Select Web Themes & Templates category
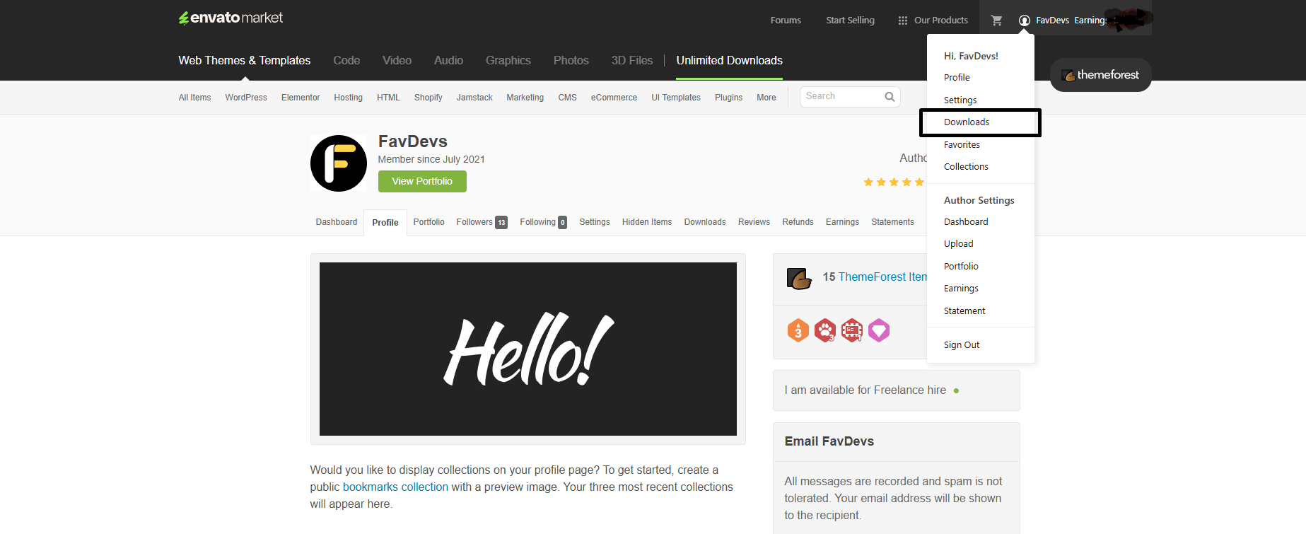This screenshot has height=534, width=1306. [x=244, y=61]
